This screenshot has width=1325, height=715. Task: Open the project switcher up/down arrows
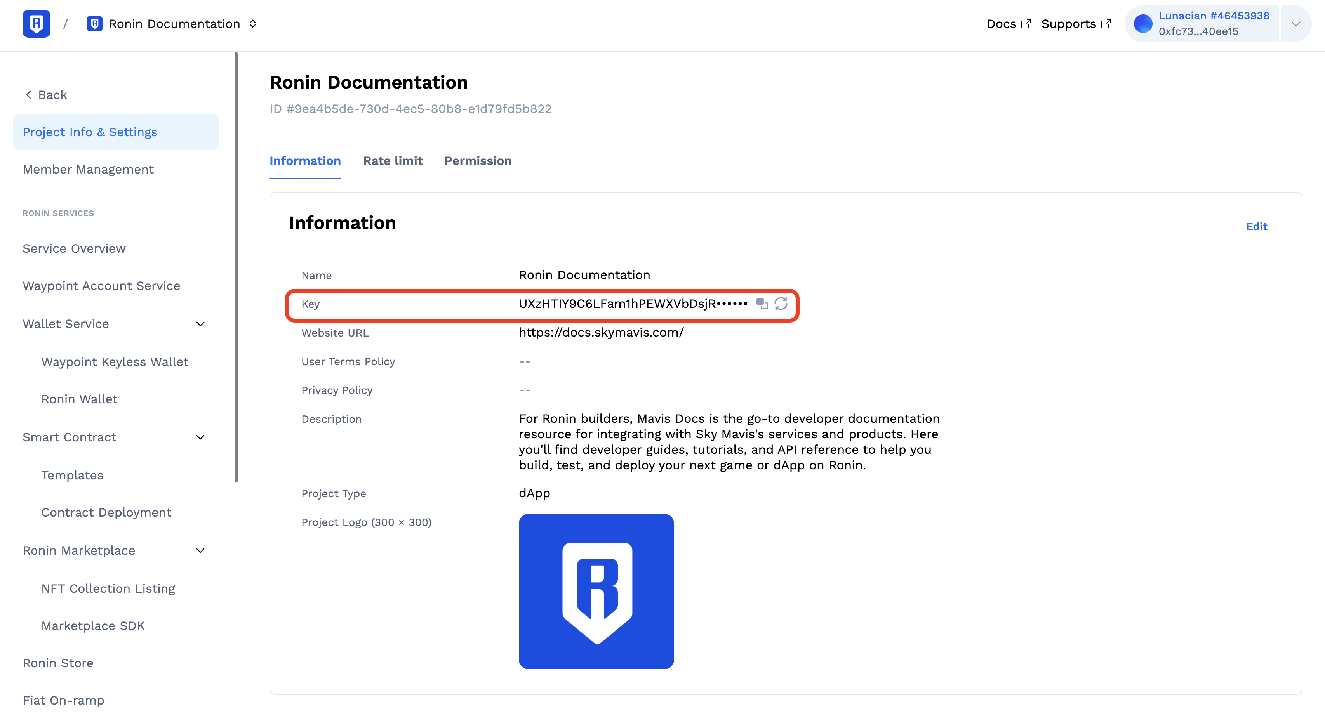click(x=252, y=24)
